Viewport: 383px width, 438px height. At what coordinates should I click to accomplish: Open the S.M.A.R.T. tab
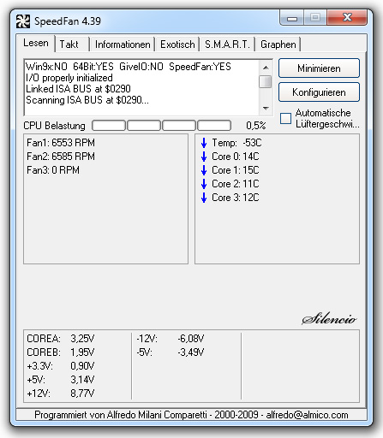(x=227, y=44)
